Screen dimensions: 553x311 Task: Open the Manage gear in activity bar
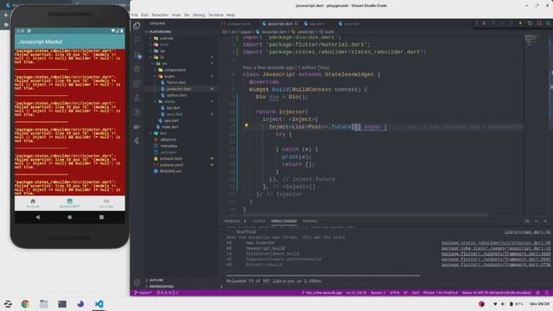click(x=137, y=282)
